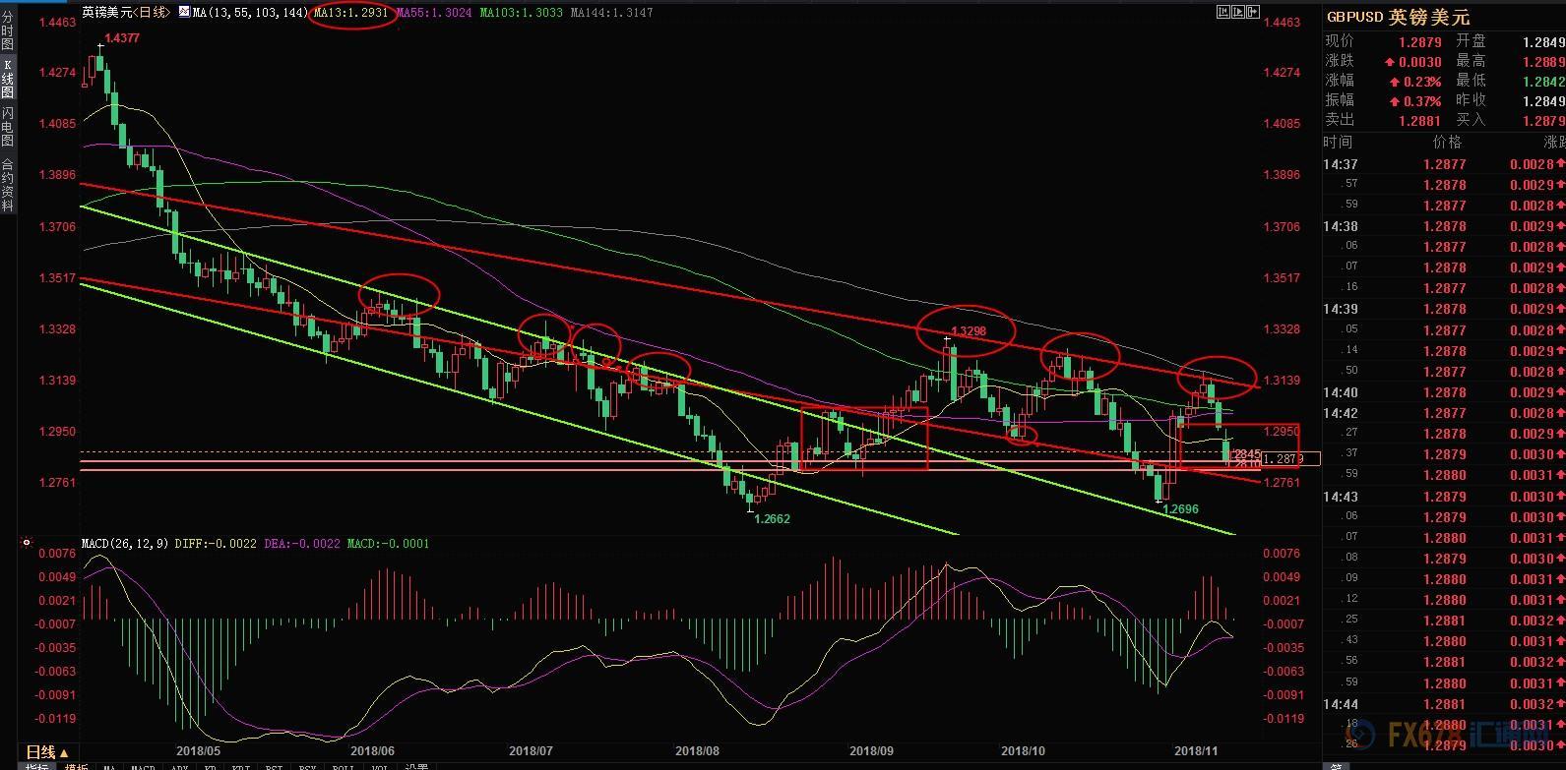Click the GBPUSD 英镑美元 quote header
Screen dimensions: 1566x770
click(1398, 17)
